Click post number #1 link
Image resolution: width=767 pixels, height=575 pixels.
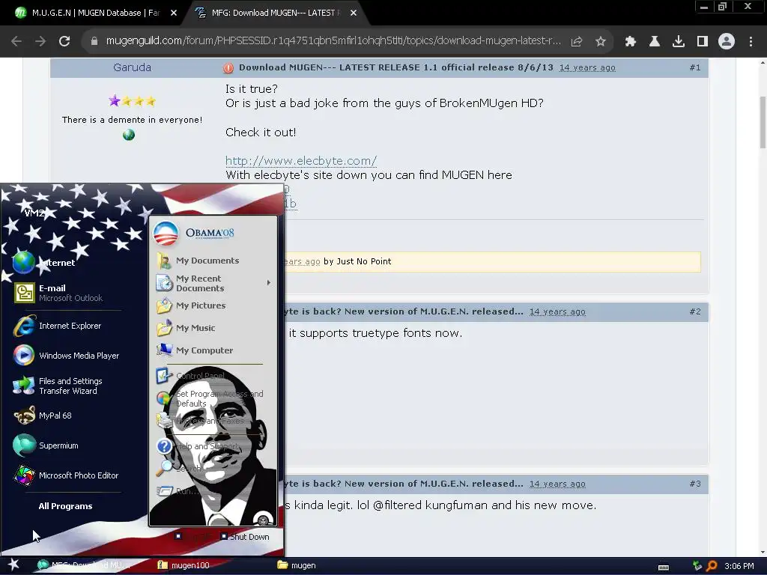(x=694, y=67)
